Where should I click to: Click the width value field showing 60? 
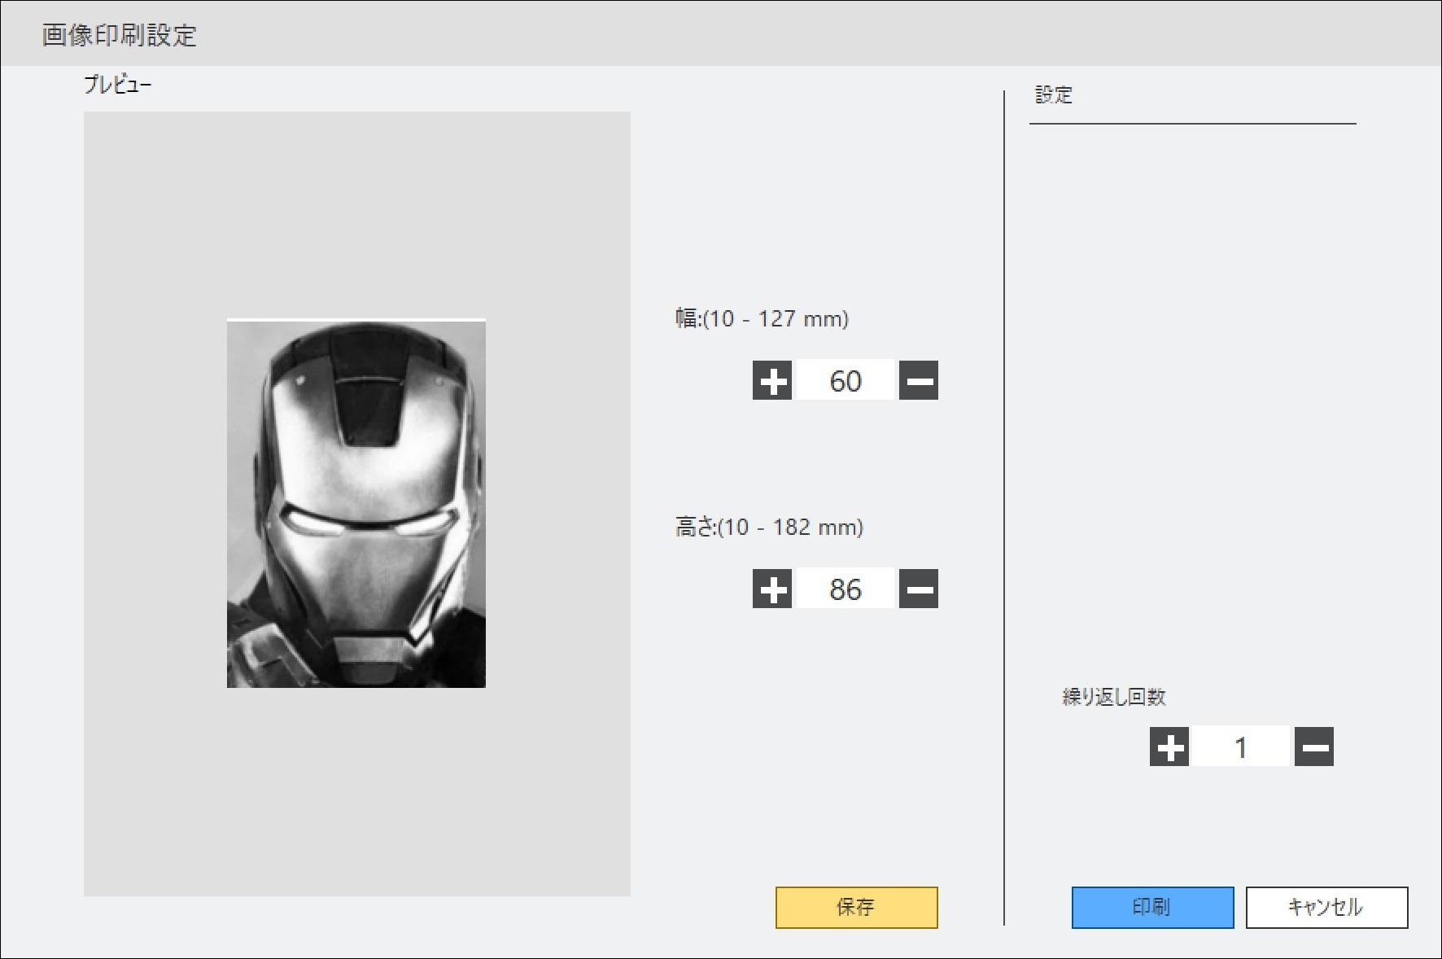846,380
